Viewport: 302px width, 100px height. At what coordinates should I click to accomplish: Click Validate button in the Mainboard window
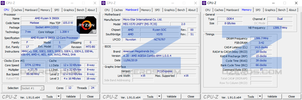171,96
